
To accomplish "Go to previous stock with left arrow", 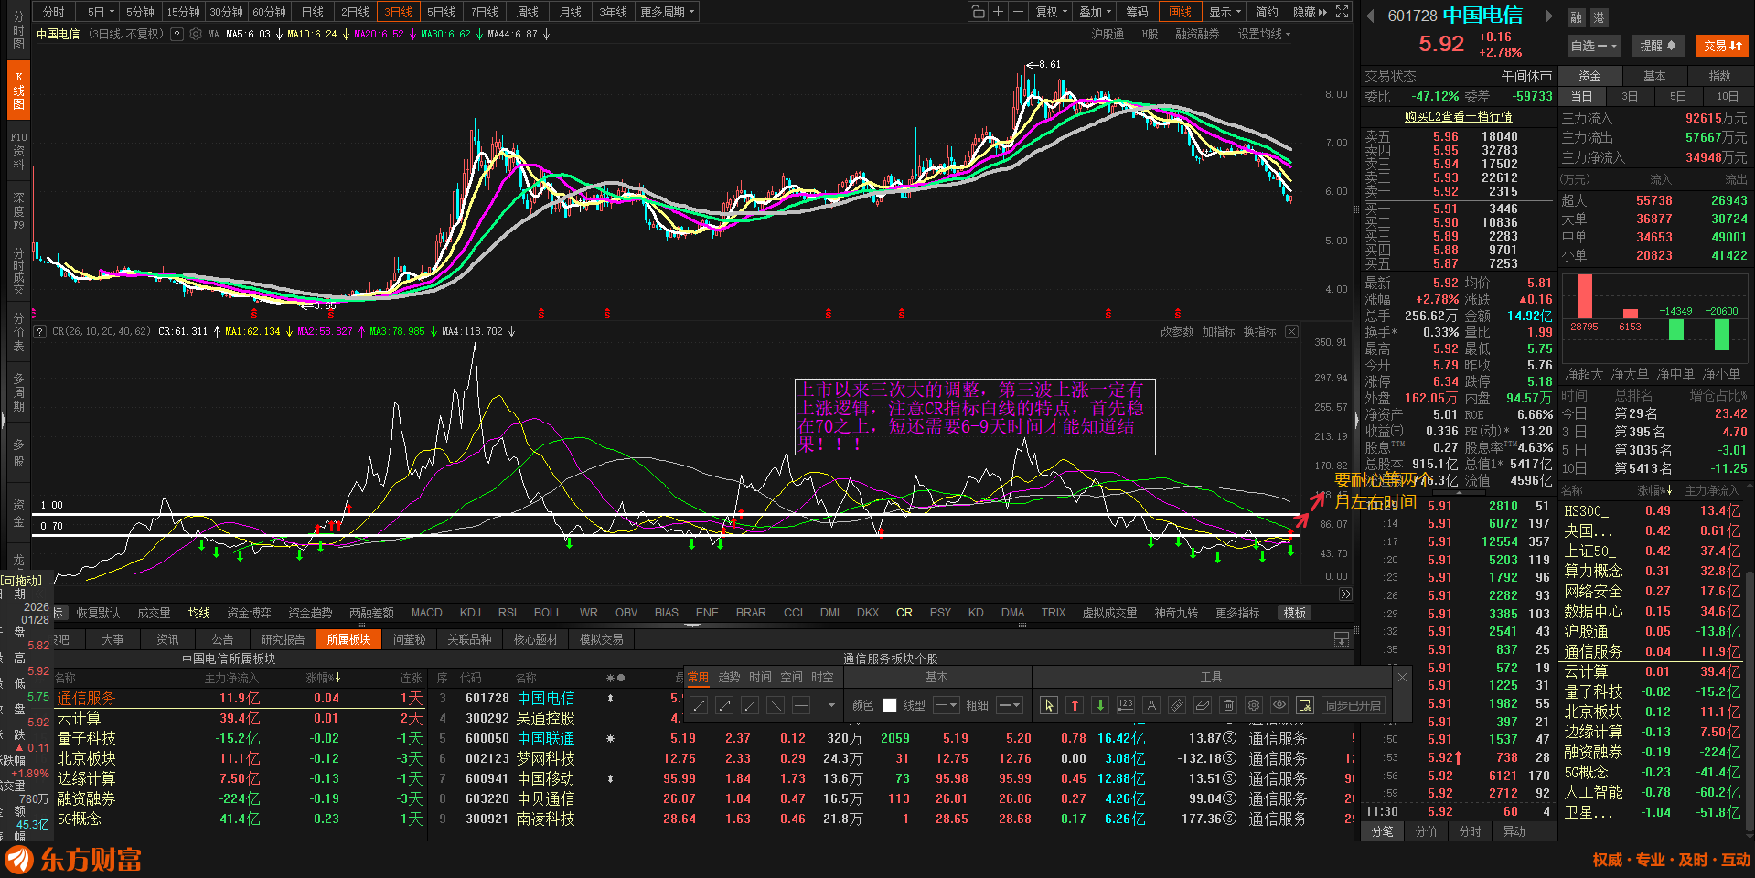I will tap(1371, 16).
